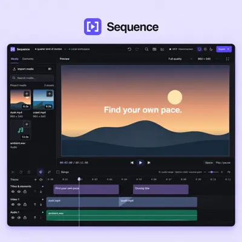The image size is (242, 242).
Task: Click the fullscreen preview icon
Action: pos(227,59)
